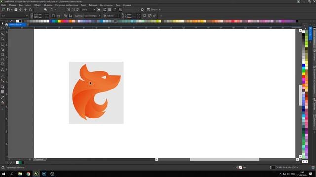Select the Polygon tool
Image resolution: width=316 pixels, height=177 pixels.
point(2,64)
